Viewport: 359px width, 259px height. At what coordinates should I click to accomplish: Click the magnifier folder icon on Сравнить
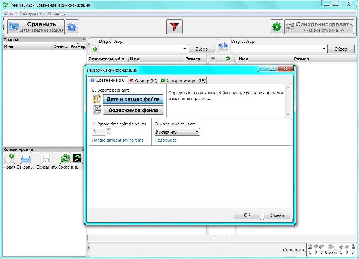14,27
